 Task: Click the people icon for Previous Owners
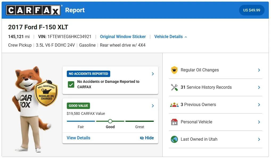click(x=174, y=105)
